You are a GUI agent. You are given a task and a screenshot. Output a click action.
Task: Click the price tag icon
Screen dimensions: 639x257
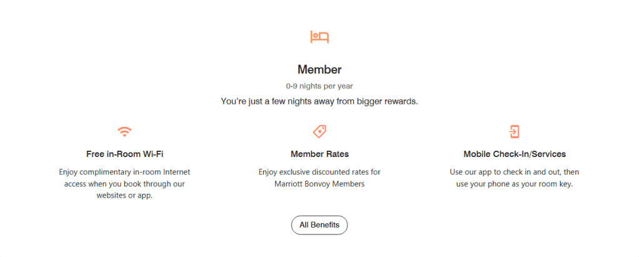[x=319, y=131]
